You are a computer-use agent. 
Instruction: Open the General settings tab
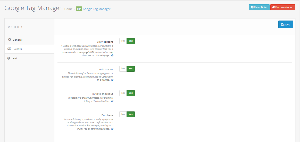[x=18, y=40]
